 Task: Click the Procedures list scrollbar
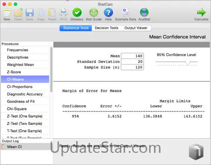click(x=51, y=70)
